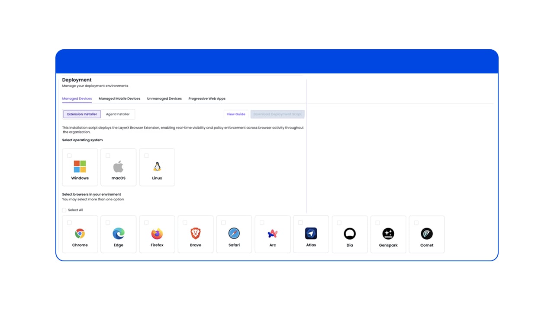
Task: Select the Windows logo icon
Action: (80, 166)
